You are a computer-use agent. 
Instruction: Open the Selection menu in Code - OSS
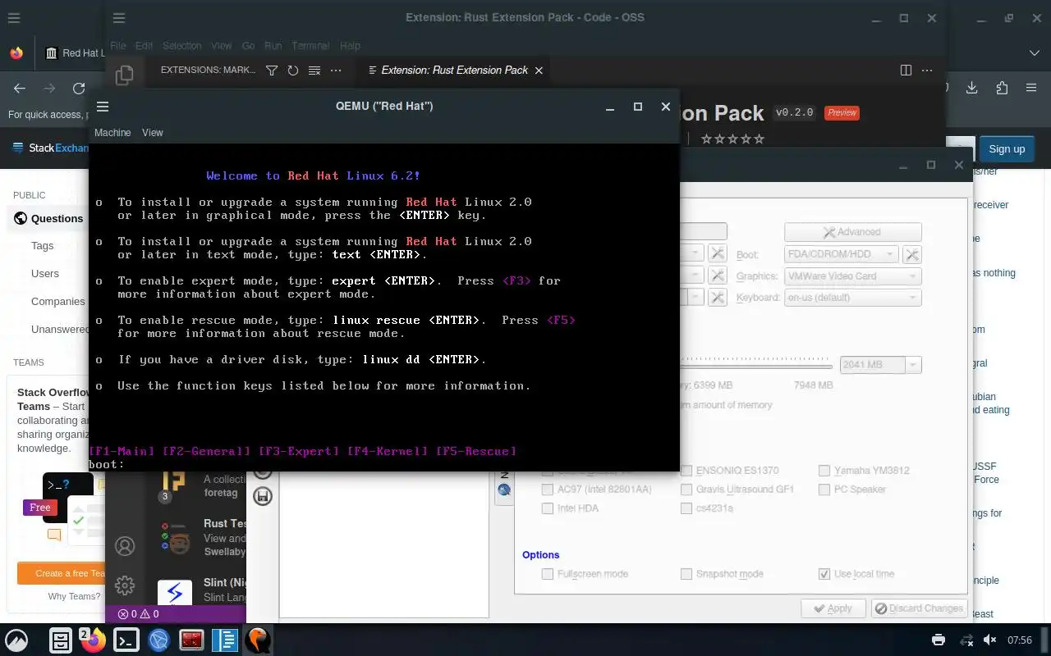pyautogui.click(x=181, y=46)
